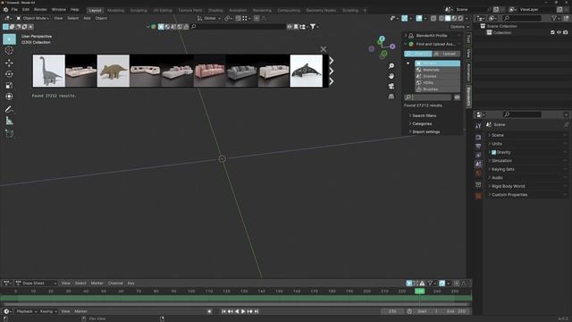
Task: Open the Render menu
Action: (40, 10)
